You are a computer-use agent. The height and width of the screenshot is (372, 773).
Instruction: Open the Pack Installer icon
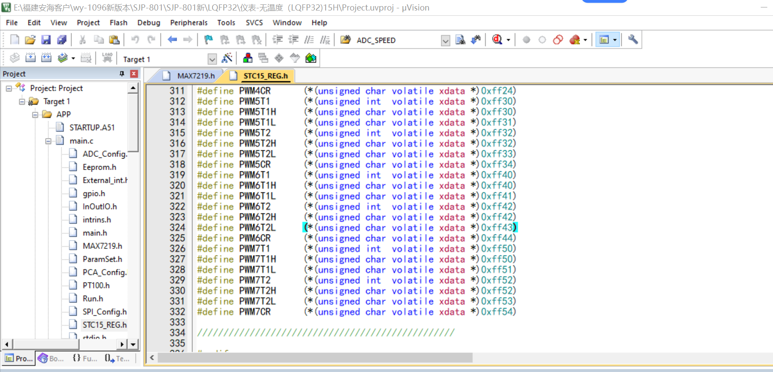pyautogui.click(x=311, y=58)
